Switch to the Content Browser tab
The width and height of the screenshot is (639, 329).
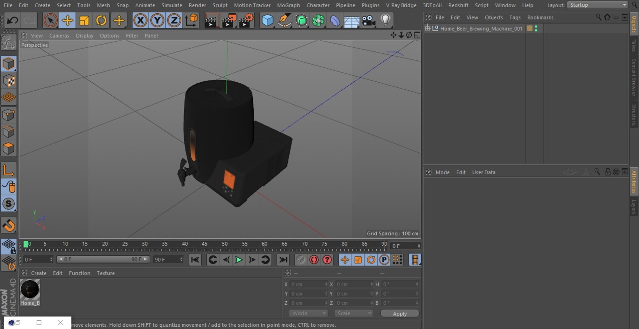point(634,77)
